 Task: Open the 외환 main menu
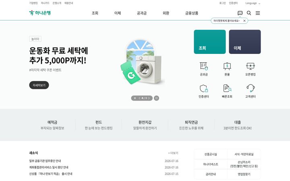pos(166,13)
